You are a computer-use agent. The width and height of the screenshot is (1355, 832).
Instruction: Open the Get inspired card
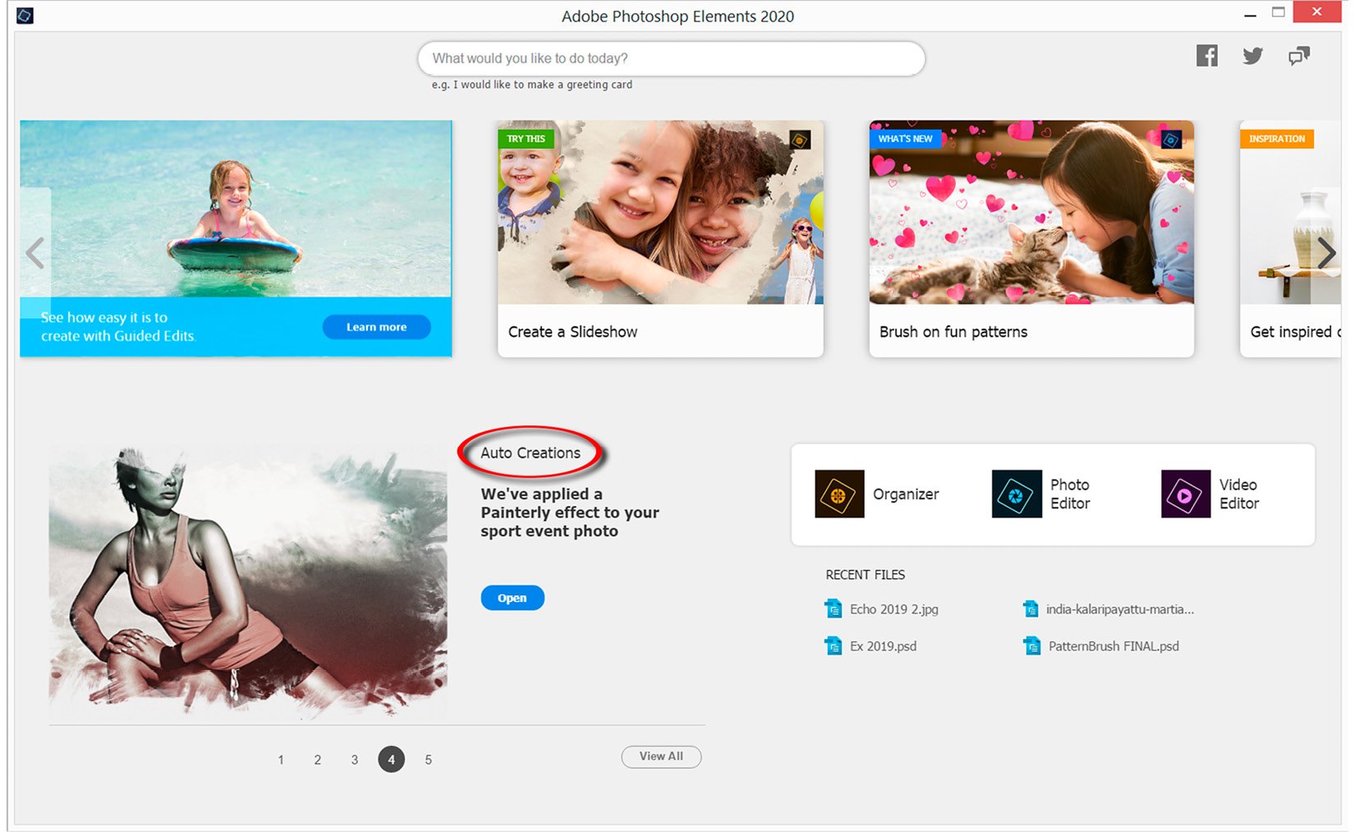(1290, 238)
